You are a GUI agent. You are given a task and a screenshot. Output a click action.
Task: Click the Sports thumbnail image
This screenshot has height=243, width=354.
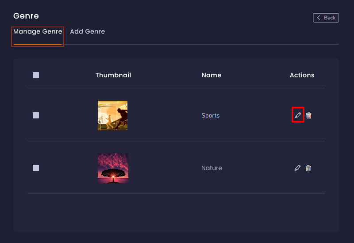tap(112, 115)
